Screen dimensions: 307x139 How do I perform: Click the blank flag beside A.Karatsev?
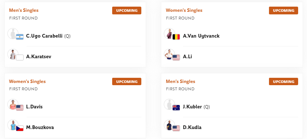tap(20, 58)
